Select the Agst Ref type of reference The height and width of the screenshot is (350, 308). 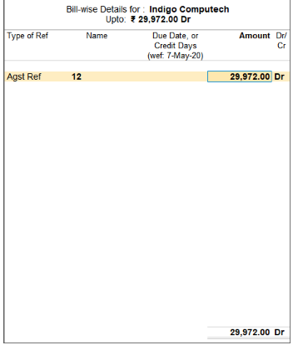click(24, 76)
